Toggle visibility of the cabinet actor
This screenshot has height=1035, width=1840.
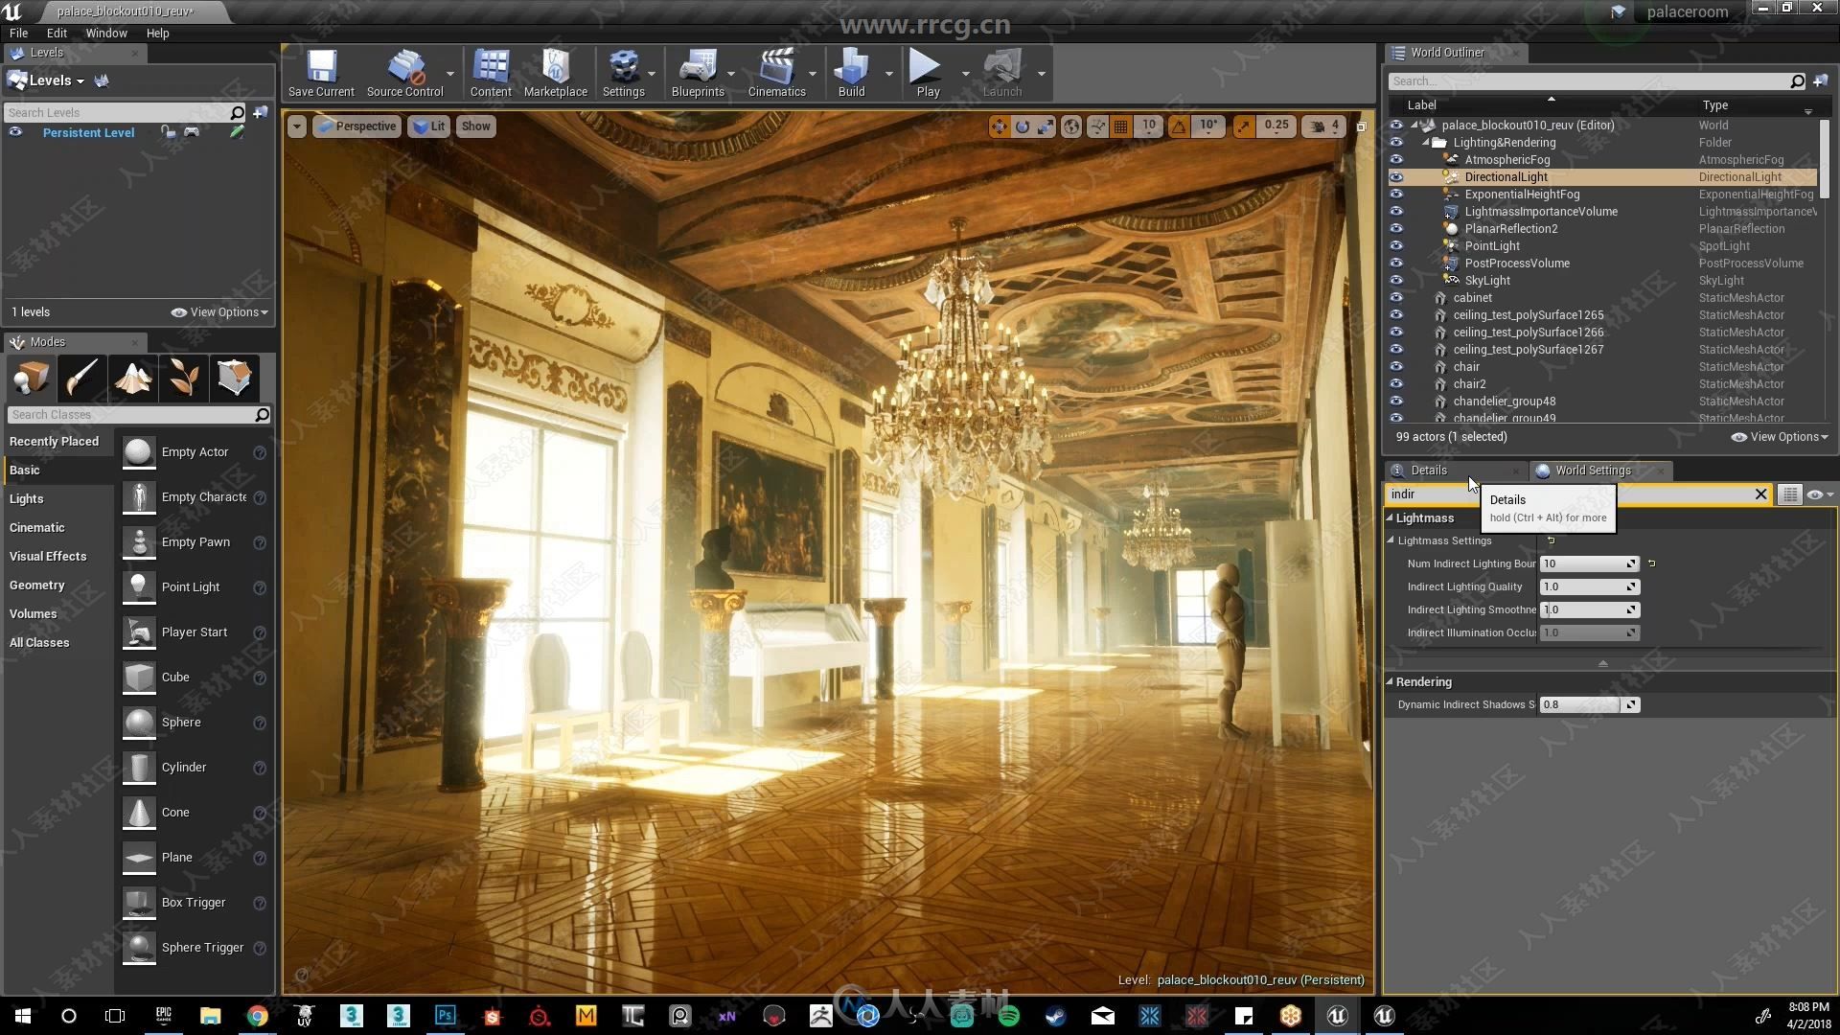point(1396,298)
